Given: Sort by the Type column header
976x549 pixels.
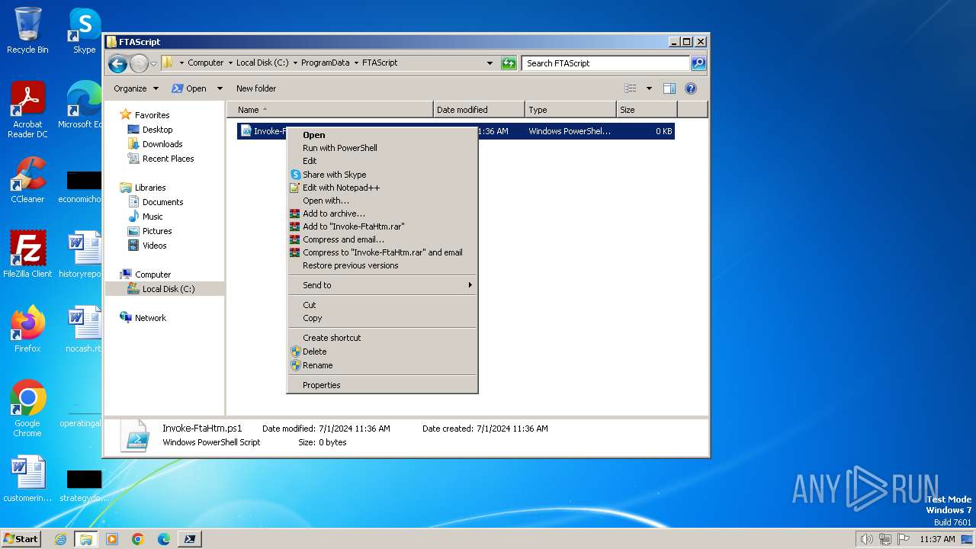Looking at the screenshot, I should (x=570, y=110).
